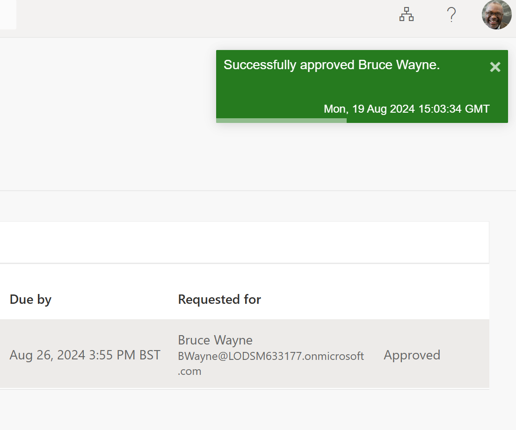Click the light-green toast progress bar
The height and width of the screenshot is (430, 516).
[x=281, y=121]
